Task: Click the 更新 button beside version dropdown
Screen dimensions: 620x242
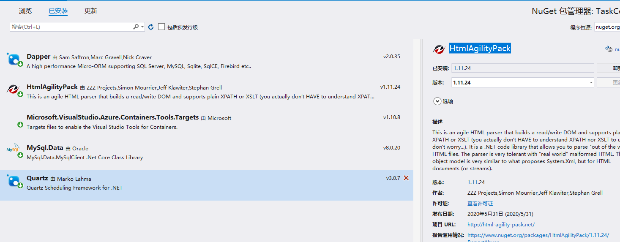Action: (x=609, y=82)
